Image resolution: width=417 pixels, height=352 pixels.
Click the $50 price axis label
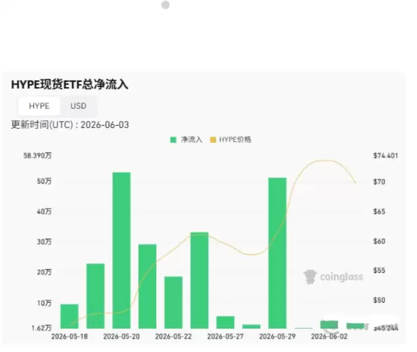pyautogui.click(x=379, y=300)
